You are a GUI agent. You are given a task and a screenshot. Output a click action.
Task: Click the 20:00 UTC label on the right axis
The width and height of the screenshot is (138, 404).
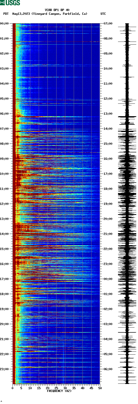(108, 219)
